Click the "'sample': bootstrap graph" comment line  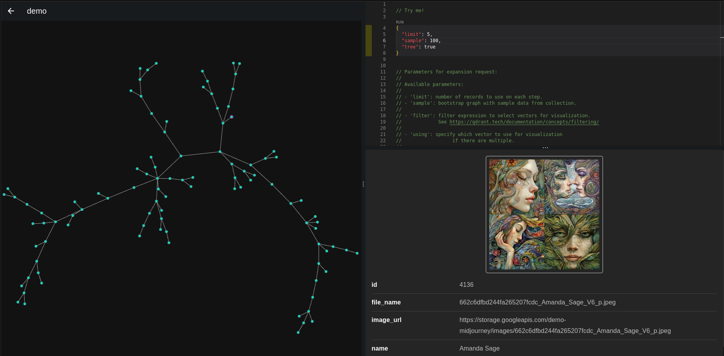tap(486, 103)
